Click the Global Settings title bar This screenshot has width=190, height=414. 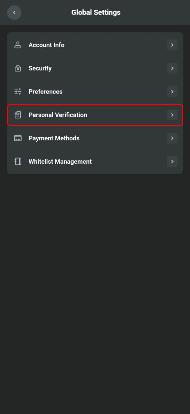[96, 12]
